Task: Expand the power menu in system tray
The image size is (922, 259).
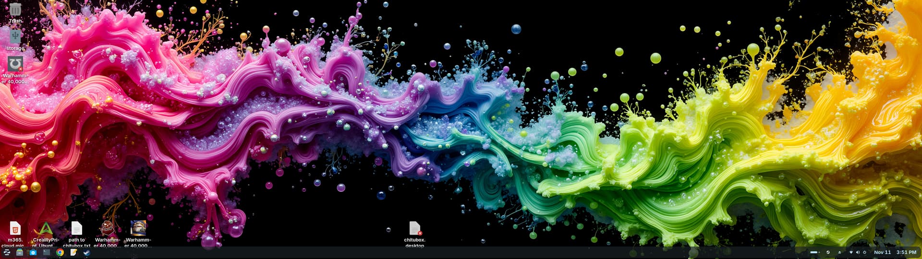Action: coord(864,252)
